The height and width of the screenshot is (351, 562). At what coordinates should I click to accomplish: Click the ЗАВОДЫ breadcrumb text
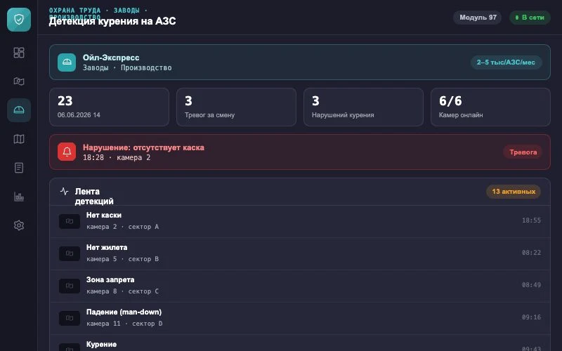(x=126, y=10)
